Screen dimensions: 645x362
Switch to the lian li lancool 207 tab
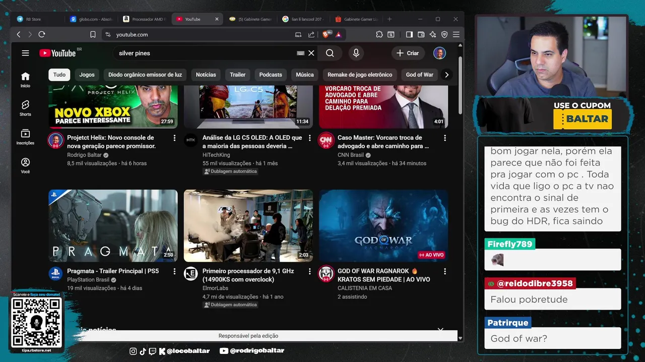[303, 19]
